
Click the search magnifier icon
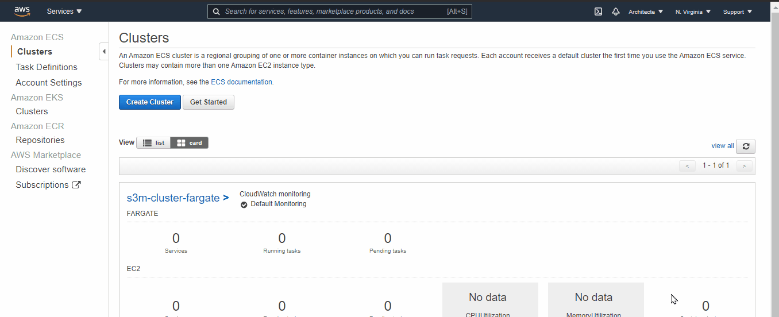point(216,11)
